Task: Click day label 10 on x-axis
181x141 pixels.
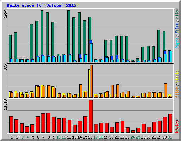Action: coord(58,137)
